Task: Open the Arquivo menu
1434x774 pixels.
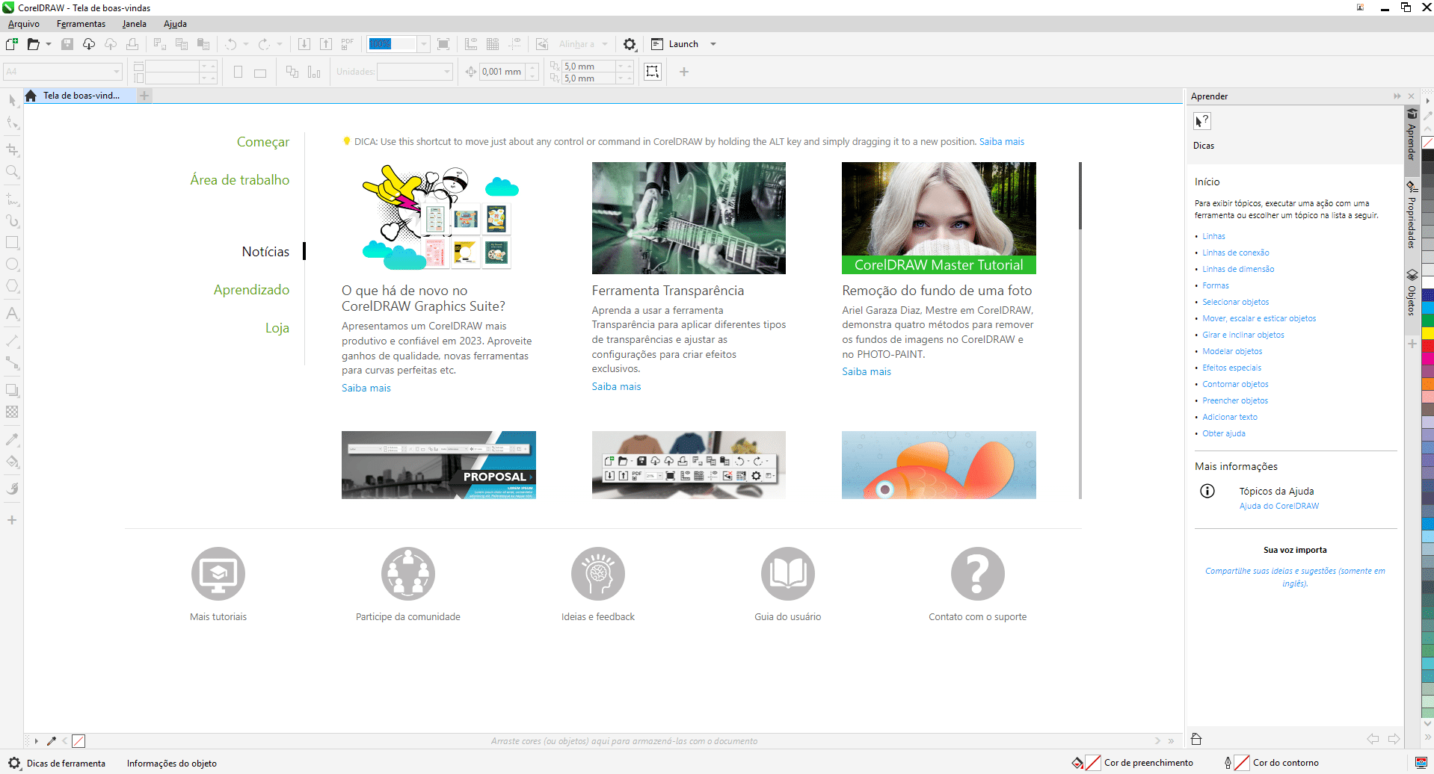Action: tap(23, 24)
